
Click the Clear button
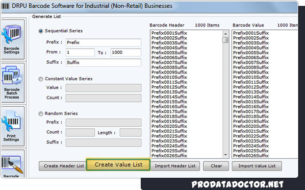(x=216, y=166)
